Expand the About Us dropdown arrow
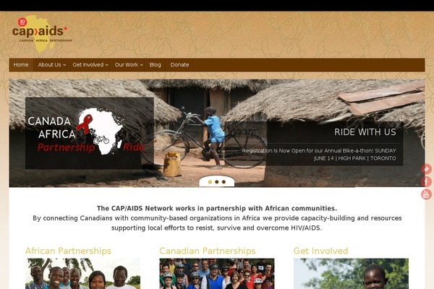The height and width of the screenshot is (289, 434). click(x=64, y=65)
